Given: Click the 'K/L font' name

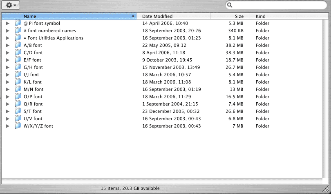Looking at the screenshot, I should click(x=33, y=82).
